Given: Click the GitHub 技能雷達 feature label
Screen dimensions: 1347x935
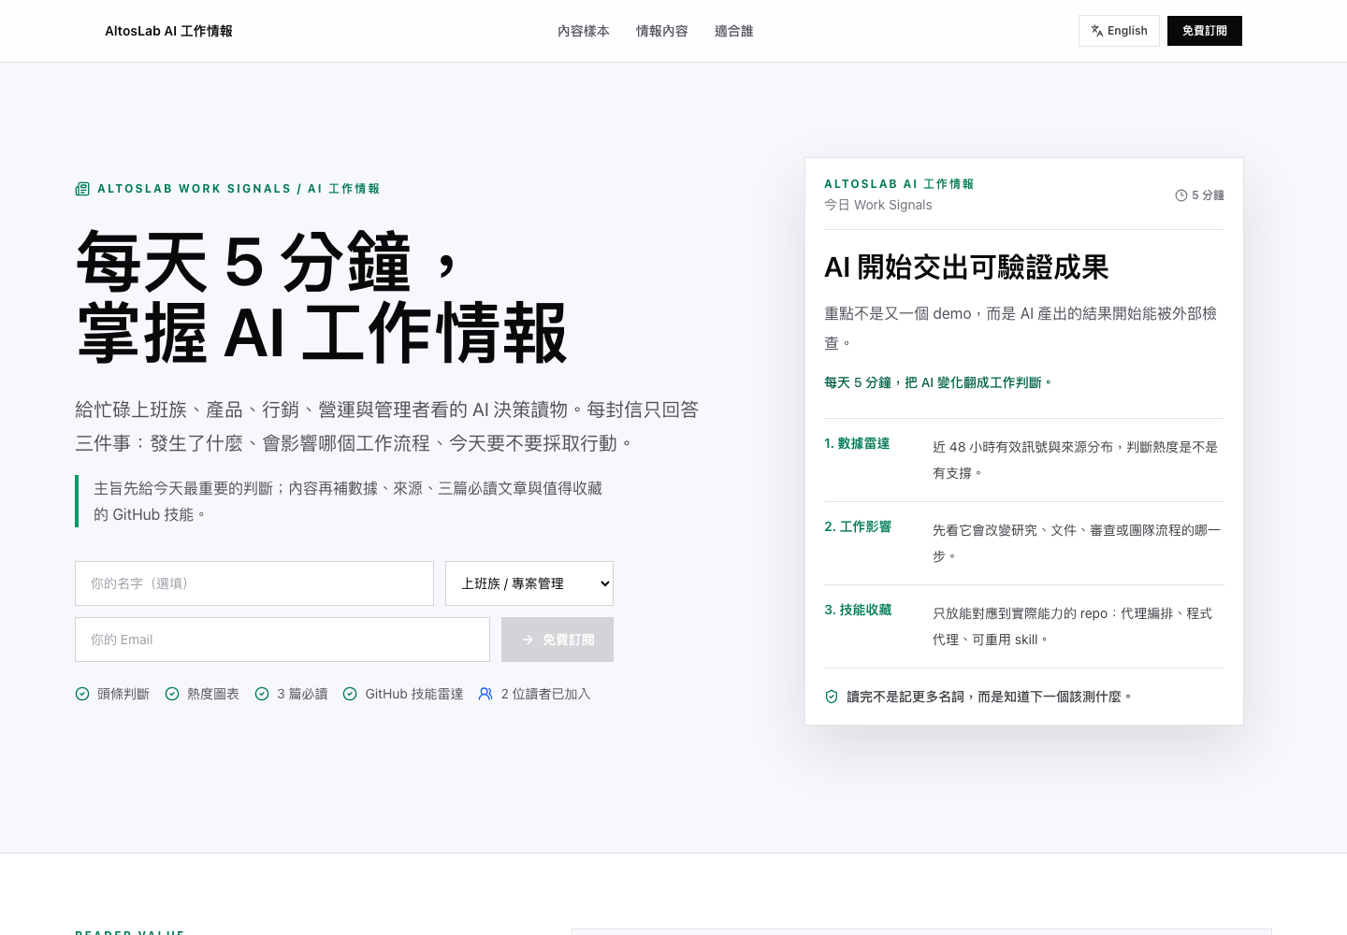Looking at the screenshot, I should 414,694.
